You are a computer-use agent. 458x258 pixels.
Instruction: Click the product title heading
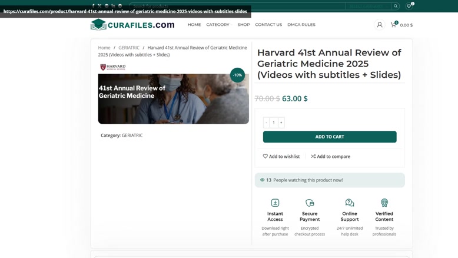(329, 64)
